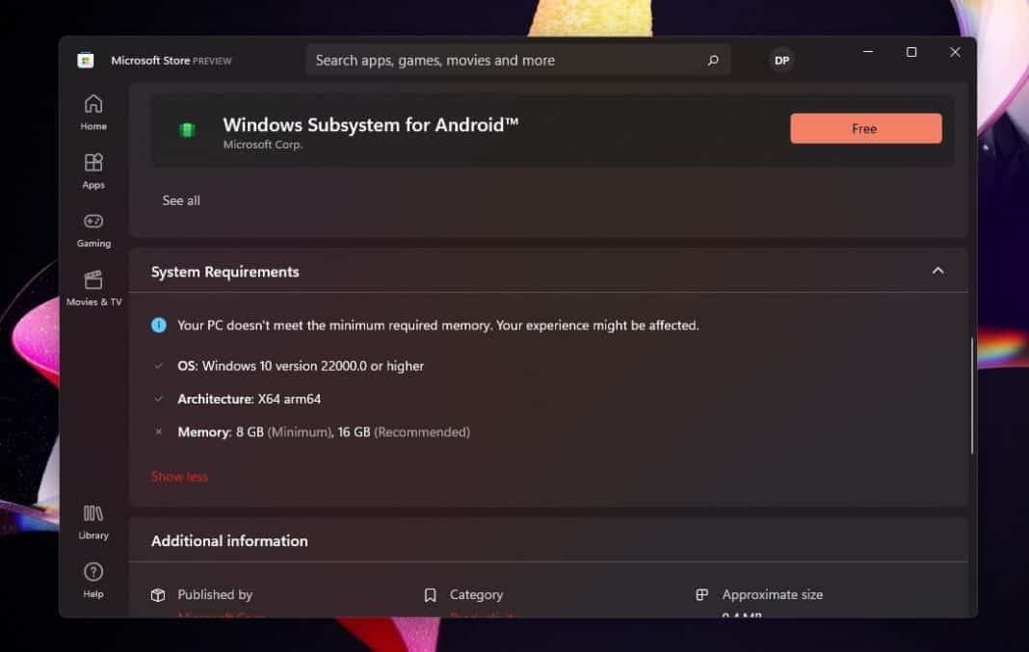Click the search magnifier icon
Screen dimensions: 1029x652
coord(713,60)
